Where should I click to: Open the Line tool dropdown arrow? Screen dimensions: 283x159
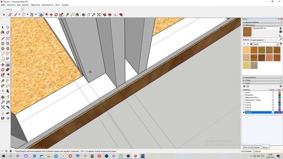click(19, 15)
